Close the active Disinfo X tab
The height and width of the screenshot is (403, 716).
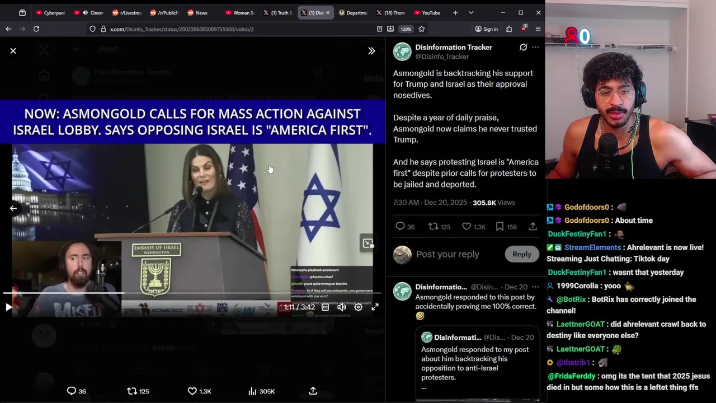tap(328, 12)
